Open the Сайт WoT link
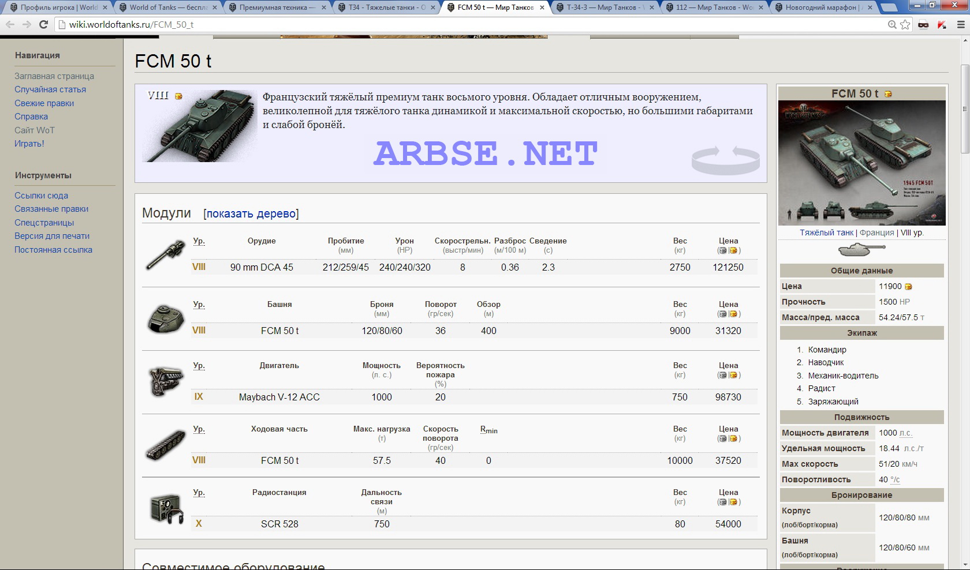The image size is (970, 570). [x=35, y=130]
